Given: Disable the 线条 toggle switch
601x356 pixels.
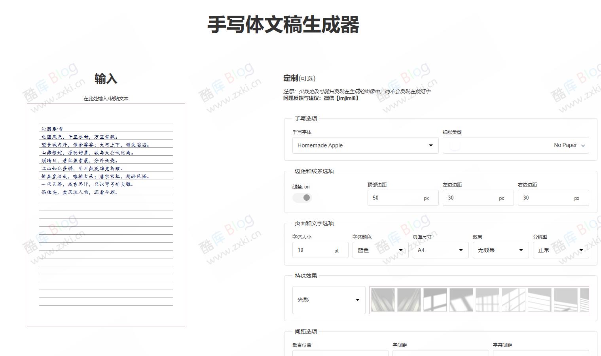Looking at the screenshot, I should click(302, 197).
